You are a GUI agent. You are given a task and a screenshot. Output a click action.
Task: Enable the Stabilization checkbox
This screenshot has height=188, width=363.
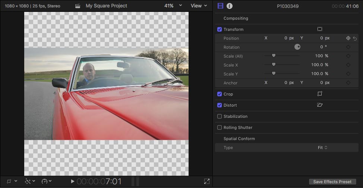click(220, 116)
